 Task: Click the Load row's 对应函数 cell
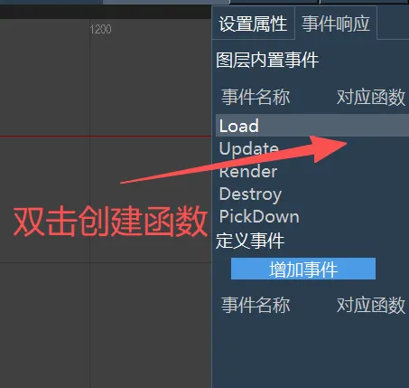pos(370,126)
